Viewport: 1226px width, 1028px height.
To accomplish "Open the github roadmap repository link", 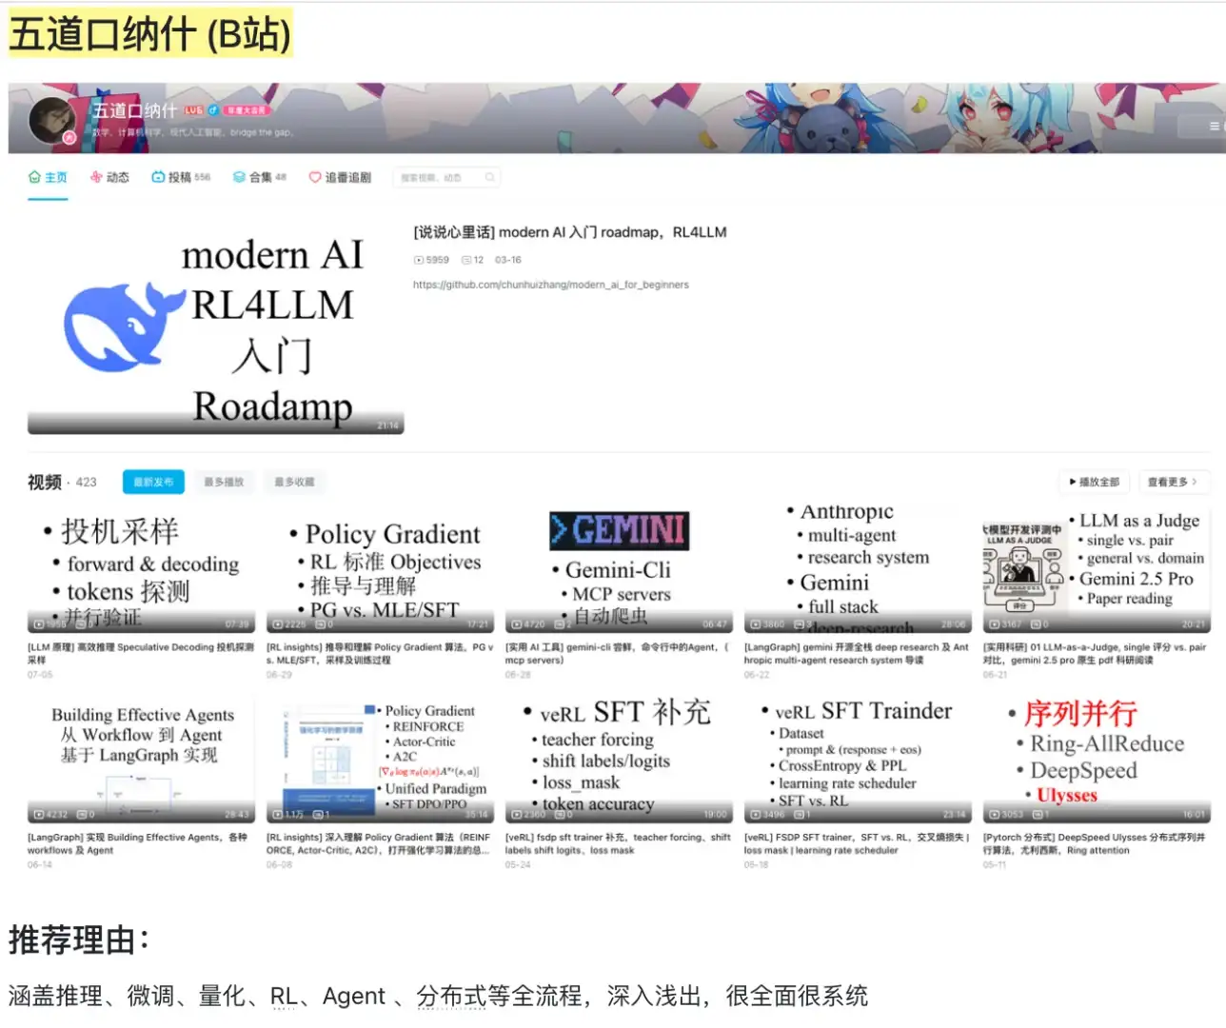I will point(550,284).
